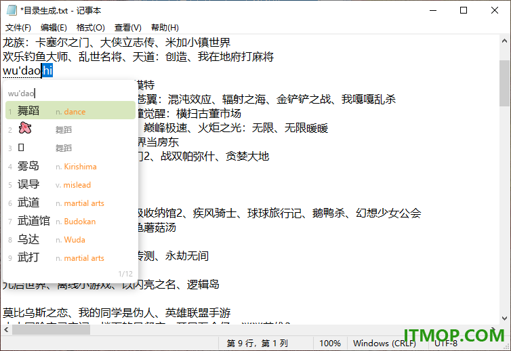The width and height of the screenshot is (511, 351).
Task: Select candidate 舞蹈 dance
Action: click(70, 110)
